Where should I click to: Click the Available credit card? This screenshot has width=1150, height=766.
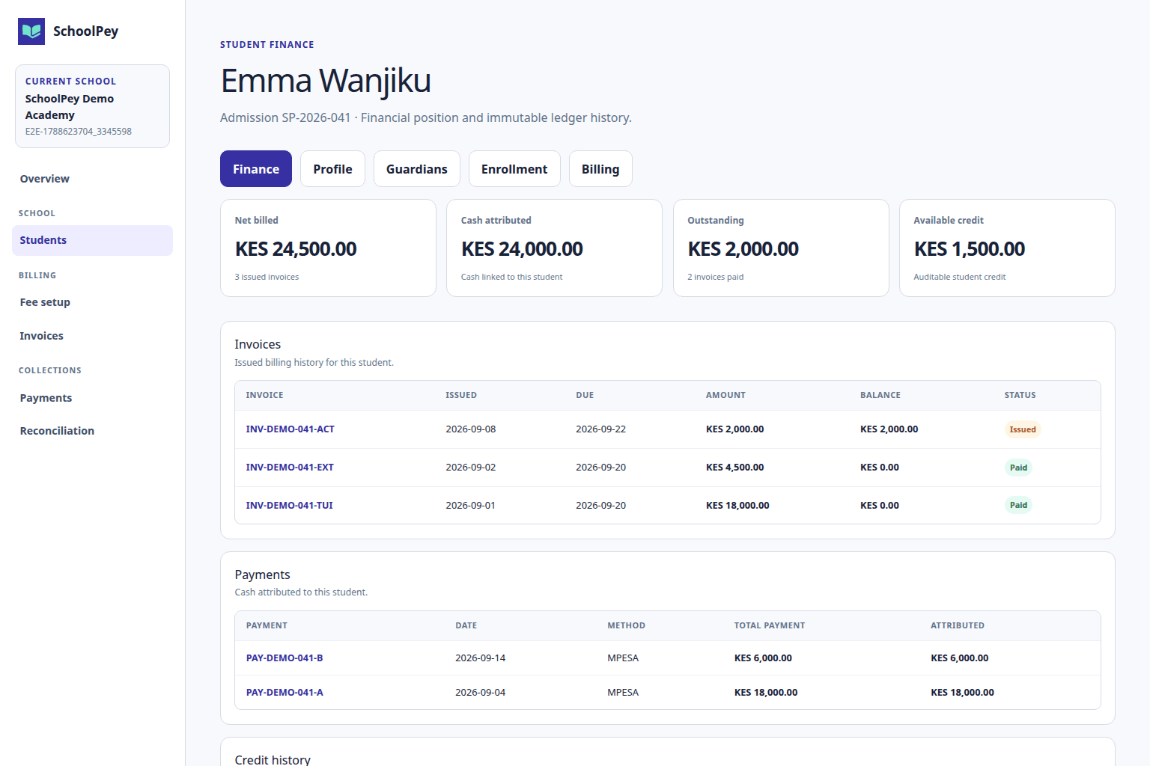click(1007, 248)
